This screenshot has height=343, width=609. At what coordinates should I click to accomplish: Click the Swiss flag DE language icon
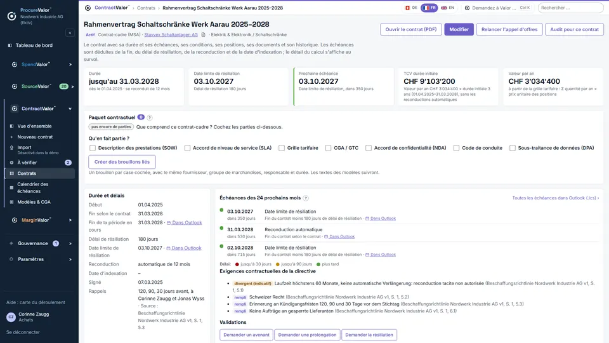pos(407,8)
